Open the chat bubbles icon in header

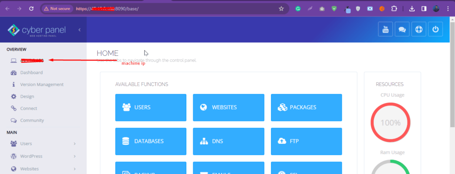click(x=402, y=29)
